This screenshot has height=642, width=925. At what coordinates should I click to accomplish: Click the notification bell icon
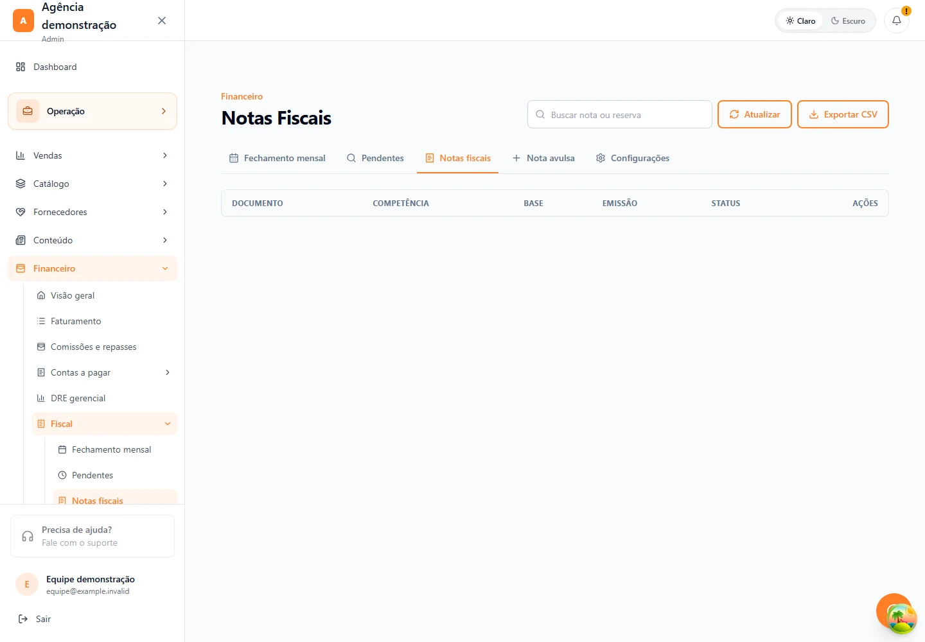(x=897, y=21)
